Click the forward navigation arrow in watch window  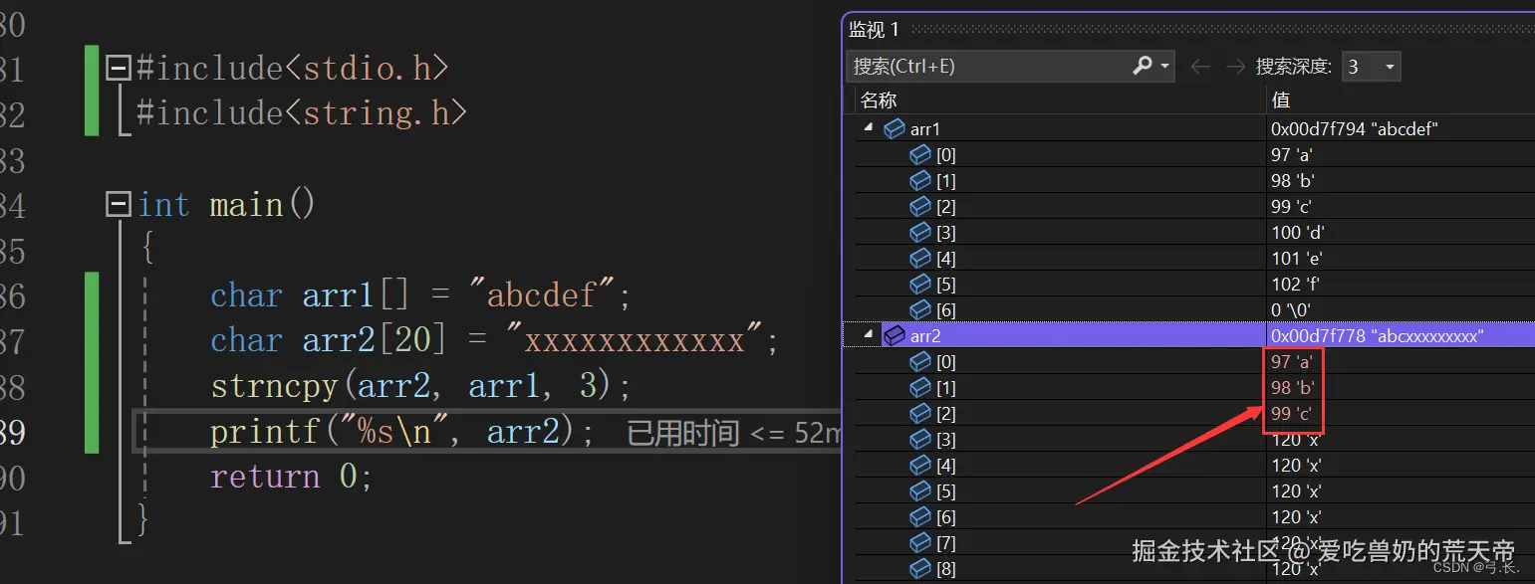coord(1235,66)
